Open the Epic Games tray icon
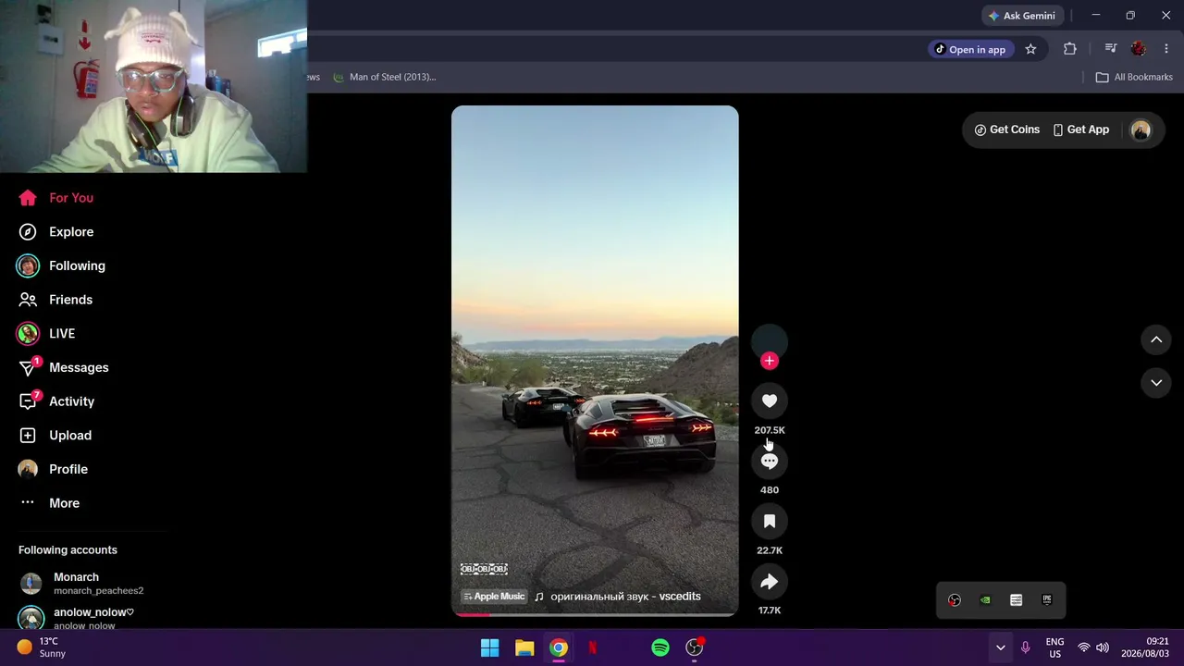 1047,600
